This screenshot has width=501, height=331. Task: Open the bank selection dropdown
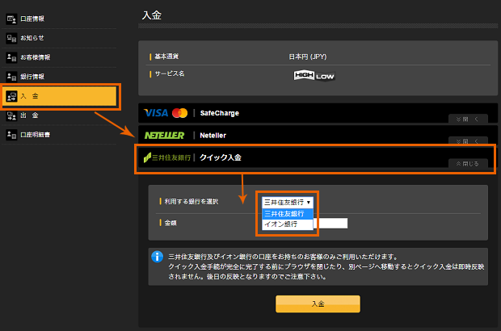pos(287,202)
